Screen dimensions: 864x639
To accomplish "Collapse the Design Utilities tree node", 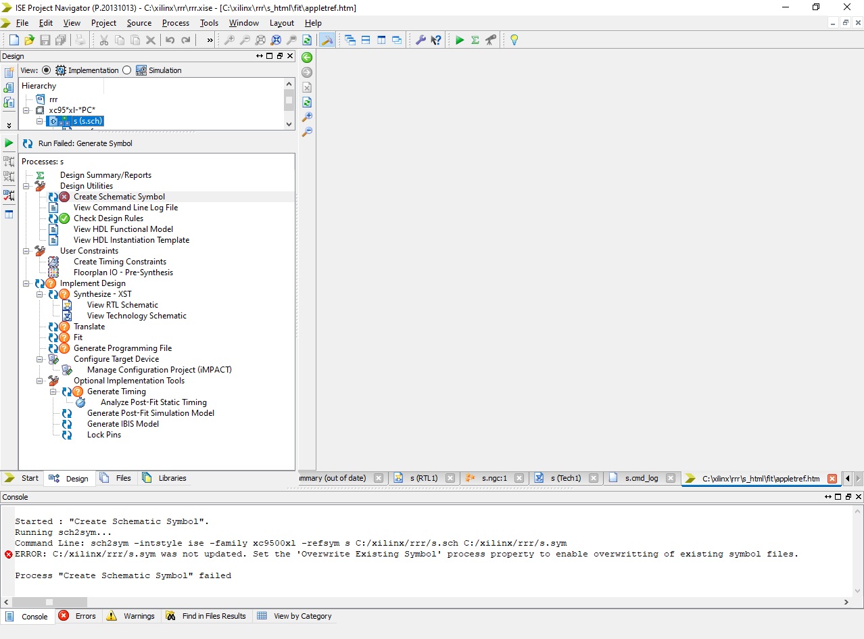I will click(26, 186).
